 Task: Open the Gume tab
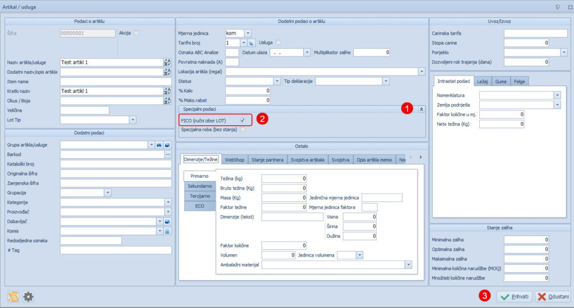(x=501, y=82)
